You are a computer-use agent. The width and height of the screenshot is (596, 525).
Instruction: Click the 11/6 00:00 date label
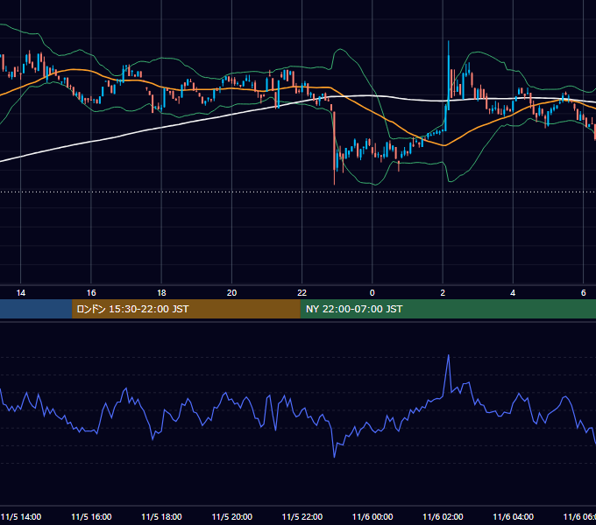[372, 516]
